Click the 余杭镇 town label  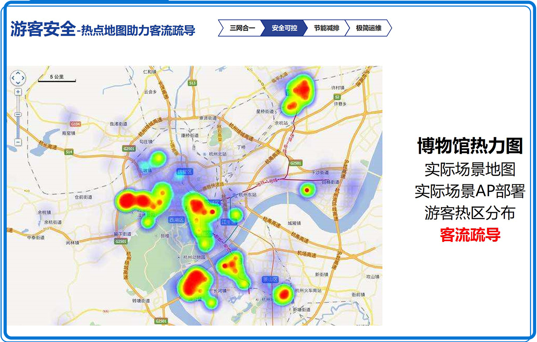coord(44,212)
